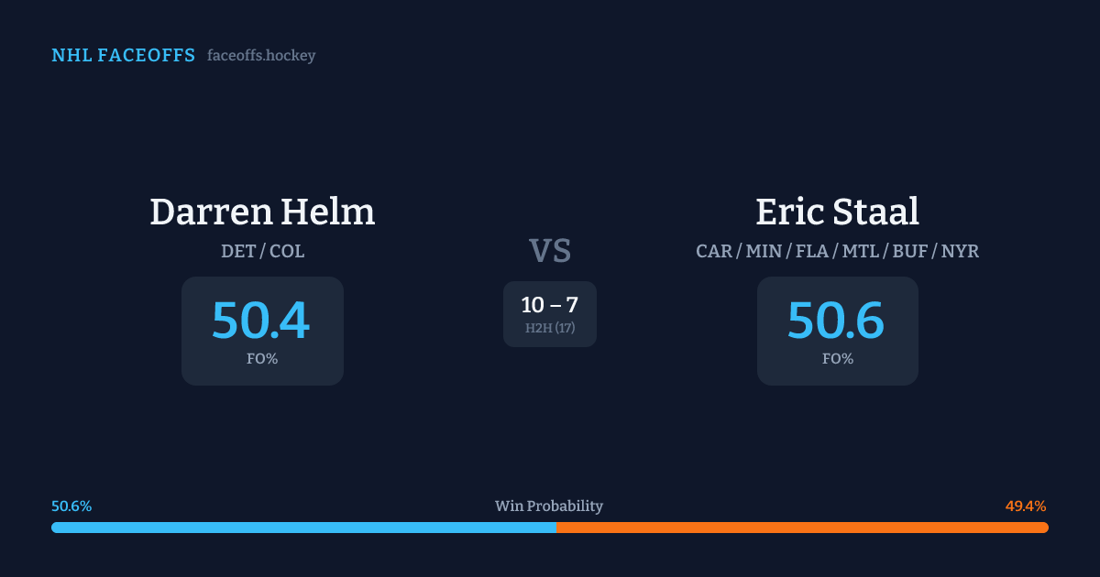Open the faceoffs.hockey link
This screenshot has width=1100, height=577.
[x=261, y=56]
